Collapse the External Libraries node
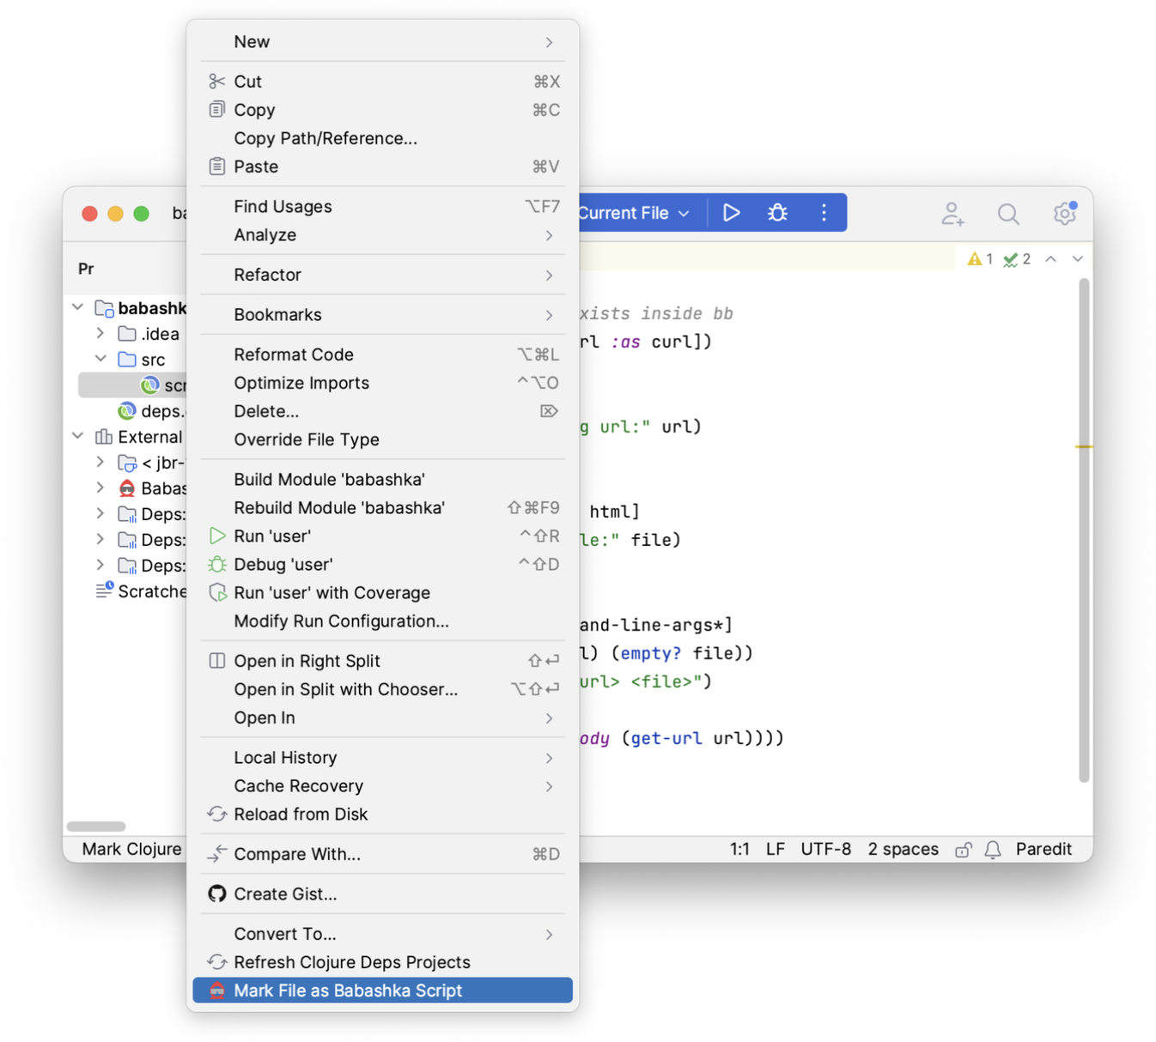Image resolution: width=1156 pixels, height=1042 pixels. 78,436
